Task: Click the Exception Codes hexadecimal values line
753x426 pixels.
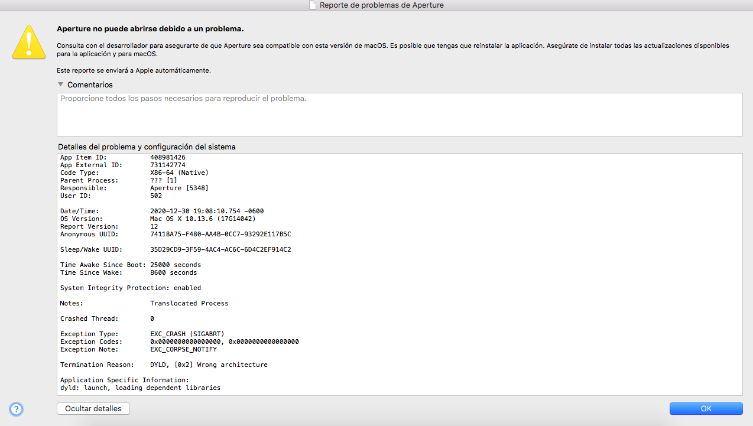Action: [180, 342]
